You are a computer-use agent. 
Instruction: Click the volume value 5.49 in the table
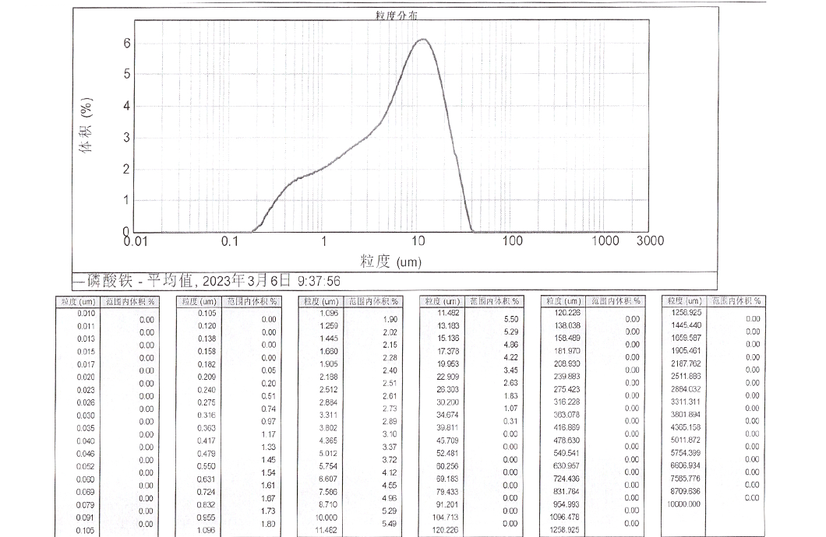(x=387, y=523)
